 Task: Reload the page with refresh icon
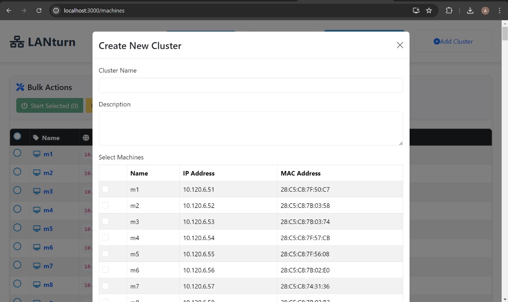tap(39, 11)
